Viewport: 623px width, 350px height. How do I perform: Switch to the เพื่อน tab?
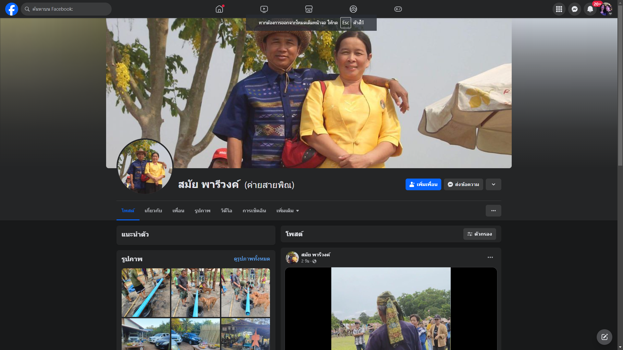click(178, 211)
